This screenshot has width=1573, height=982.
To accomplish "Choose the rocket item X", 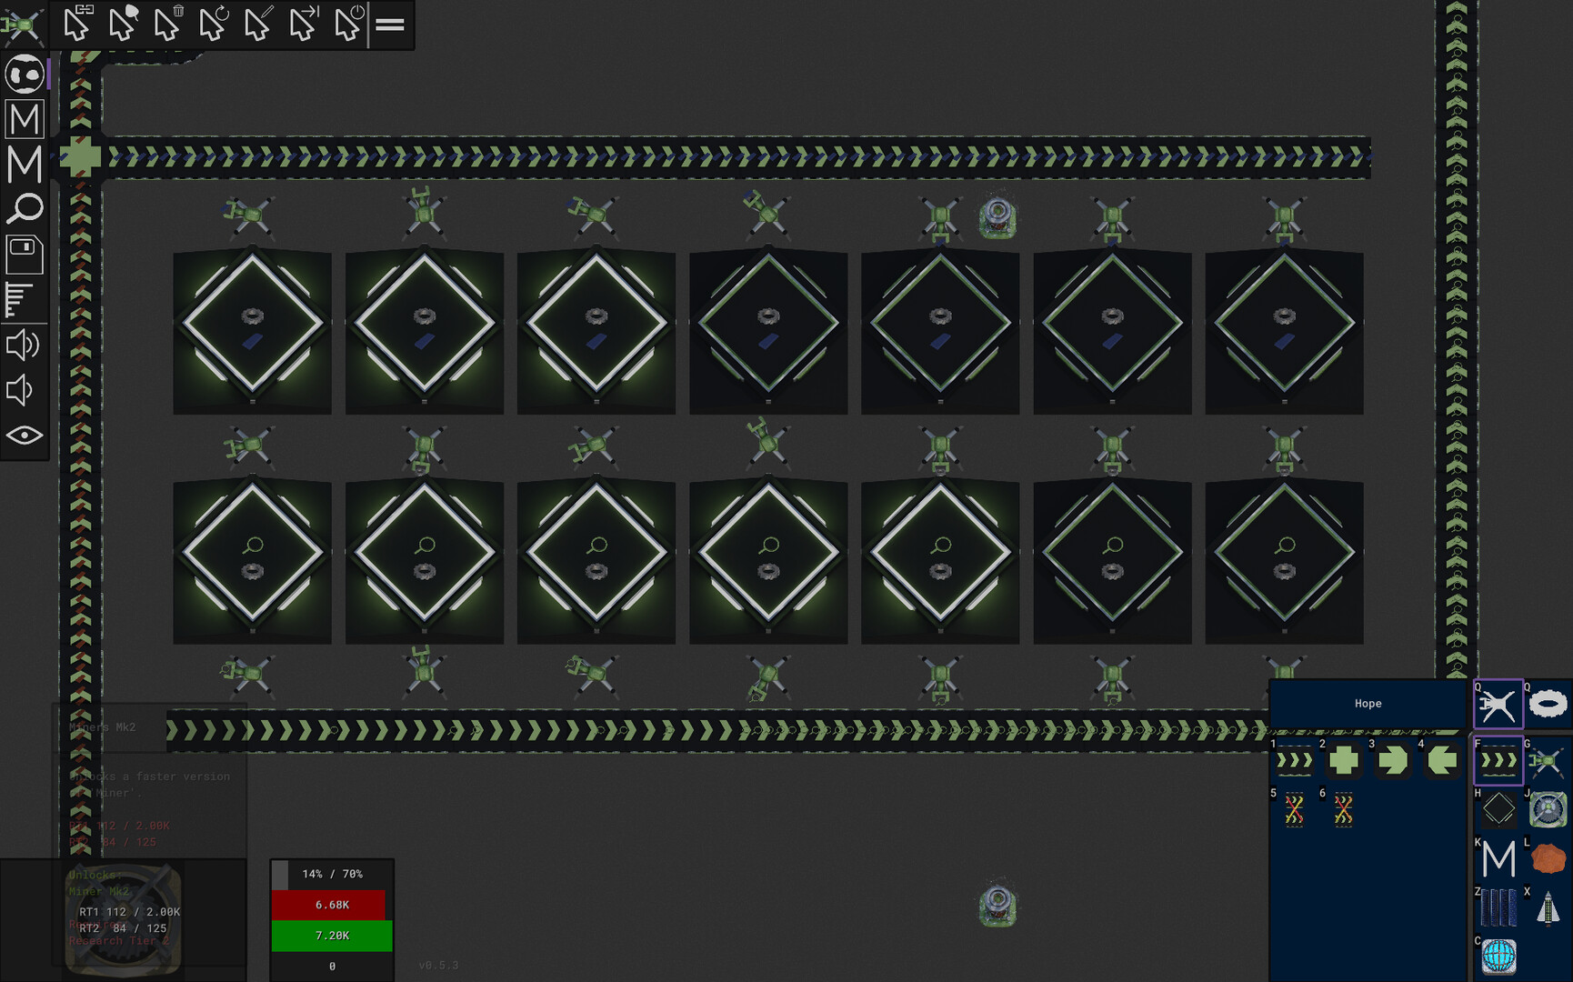I will point(1548,907).
